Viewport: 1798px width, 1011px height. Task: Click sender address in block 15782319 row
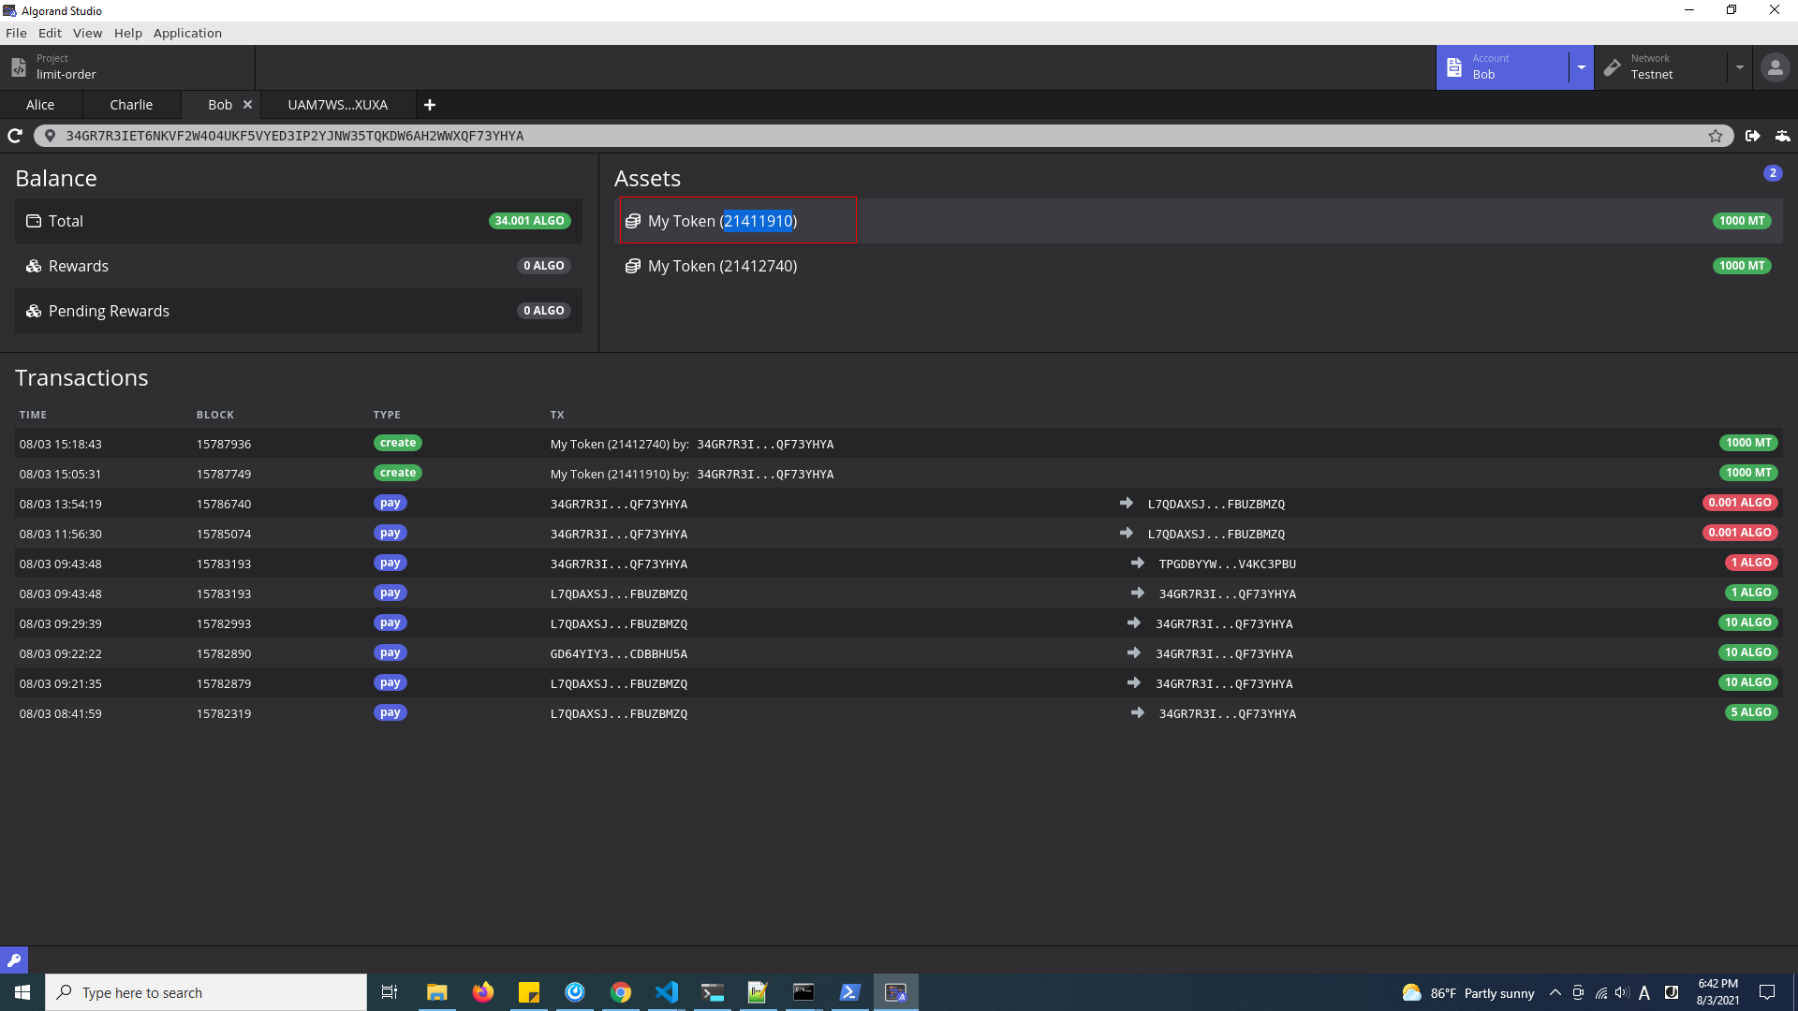point(619,713)
